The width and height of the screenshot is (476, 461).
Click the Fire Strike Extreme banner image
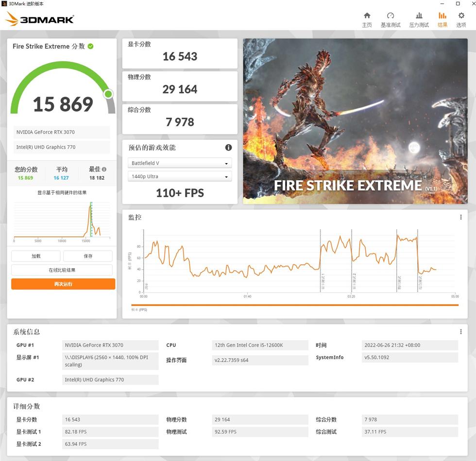click(355, 121)
